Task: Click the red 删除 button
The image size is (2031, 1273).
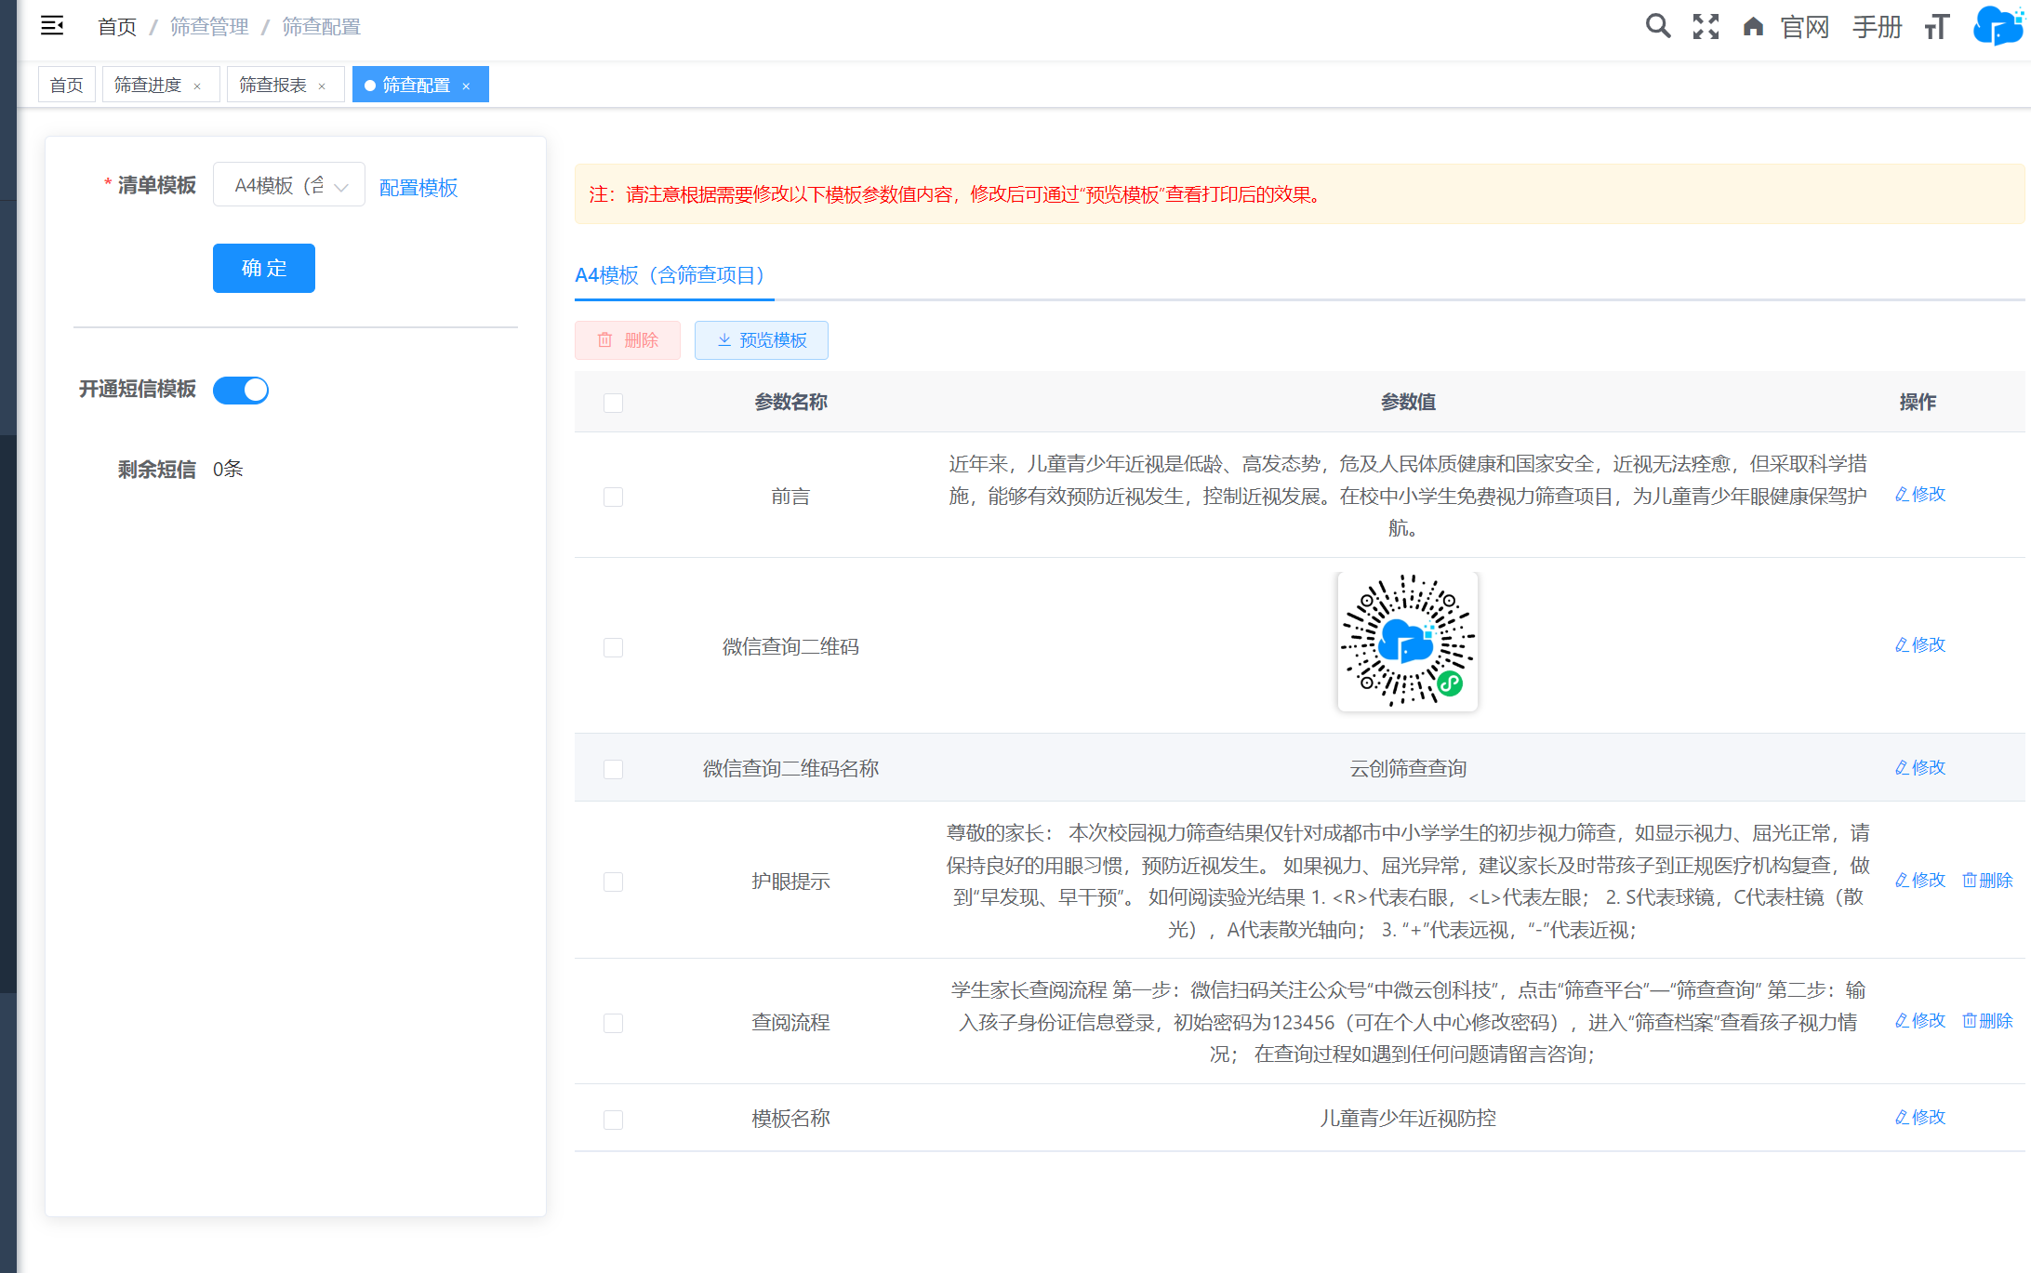Action: click(628, 340)
